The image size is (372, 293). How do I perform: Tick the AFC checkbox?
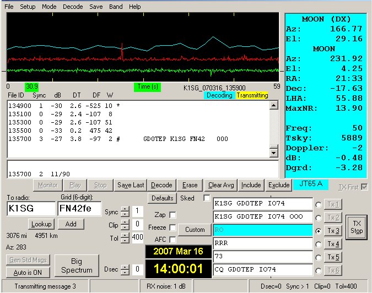pyautogui.click(x=172, y=239)
